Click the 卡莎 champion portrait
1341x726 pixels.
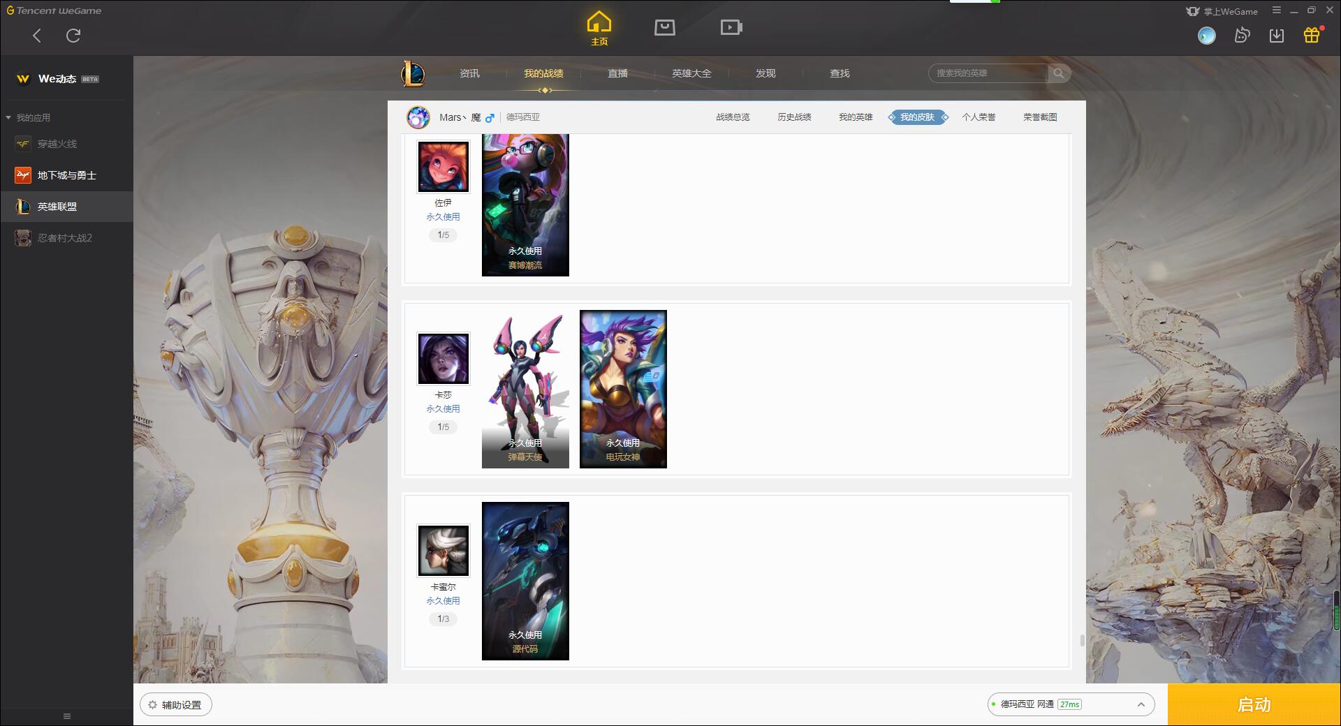pos(444,359)
